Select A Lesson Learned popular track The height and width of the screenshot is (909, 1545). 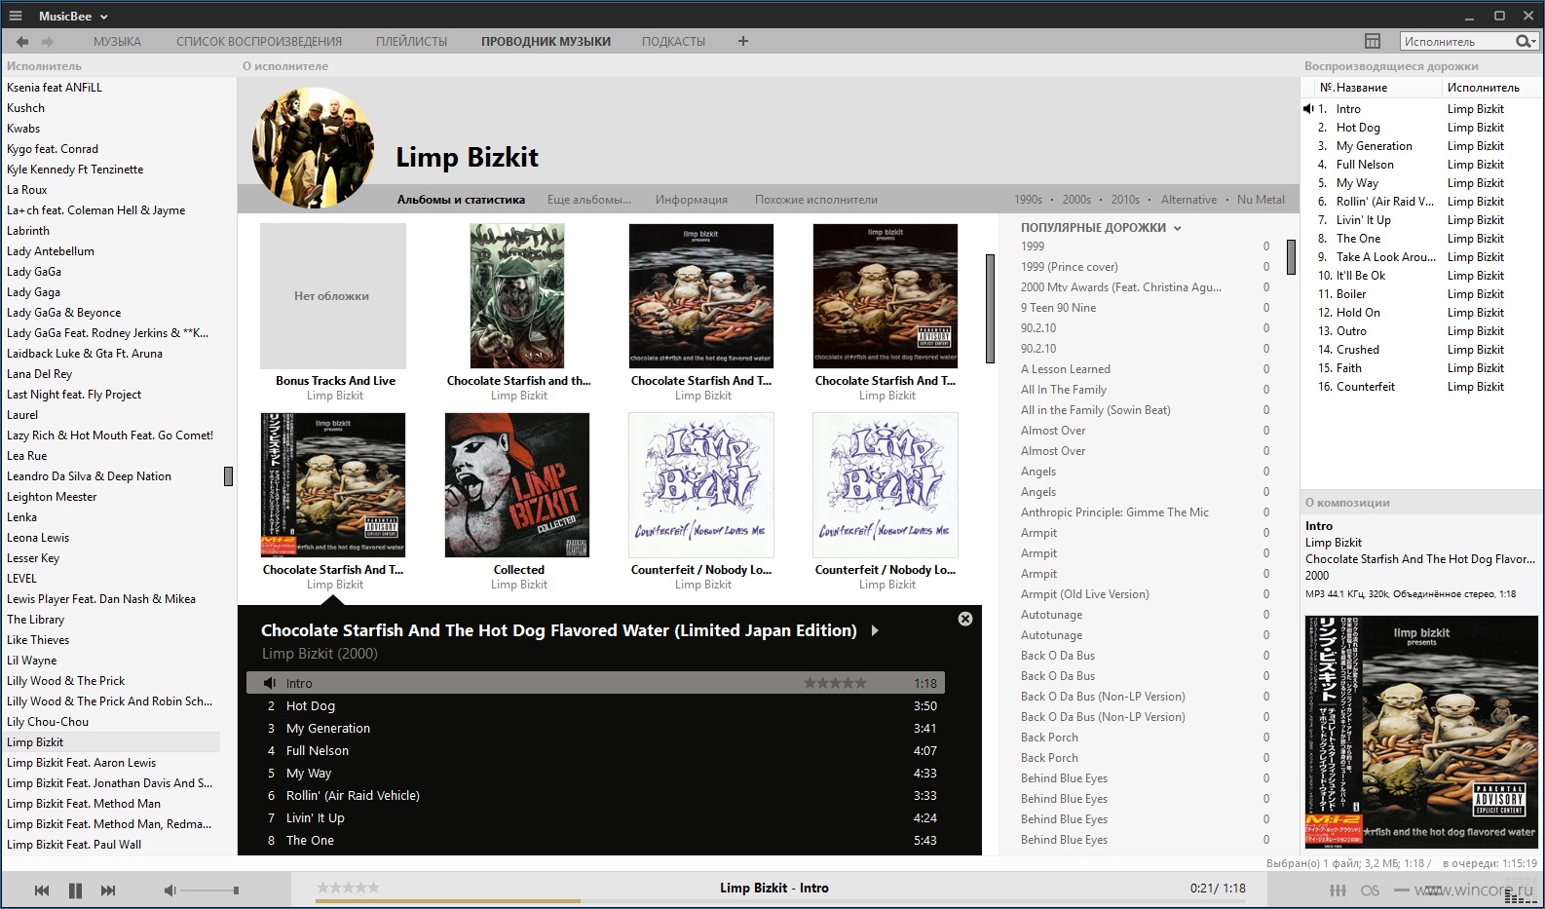1065,369
